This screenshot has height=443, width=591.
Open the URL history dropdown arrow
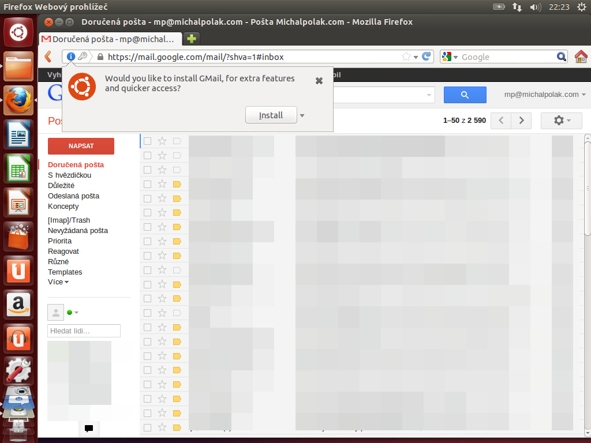(x=416, y=57)
